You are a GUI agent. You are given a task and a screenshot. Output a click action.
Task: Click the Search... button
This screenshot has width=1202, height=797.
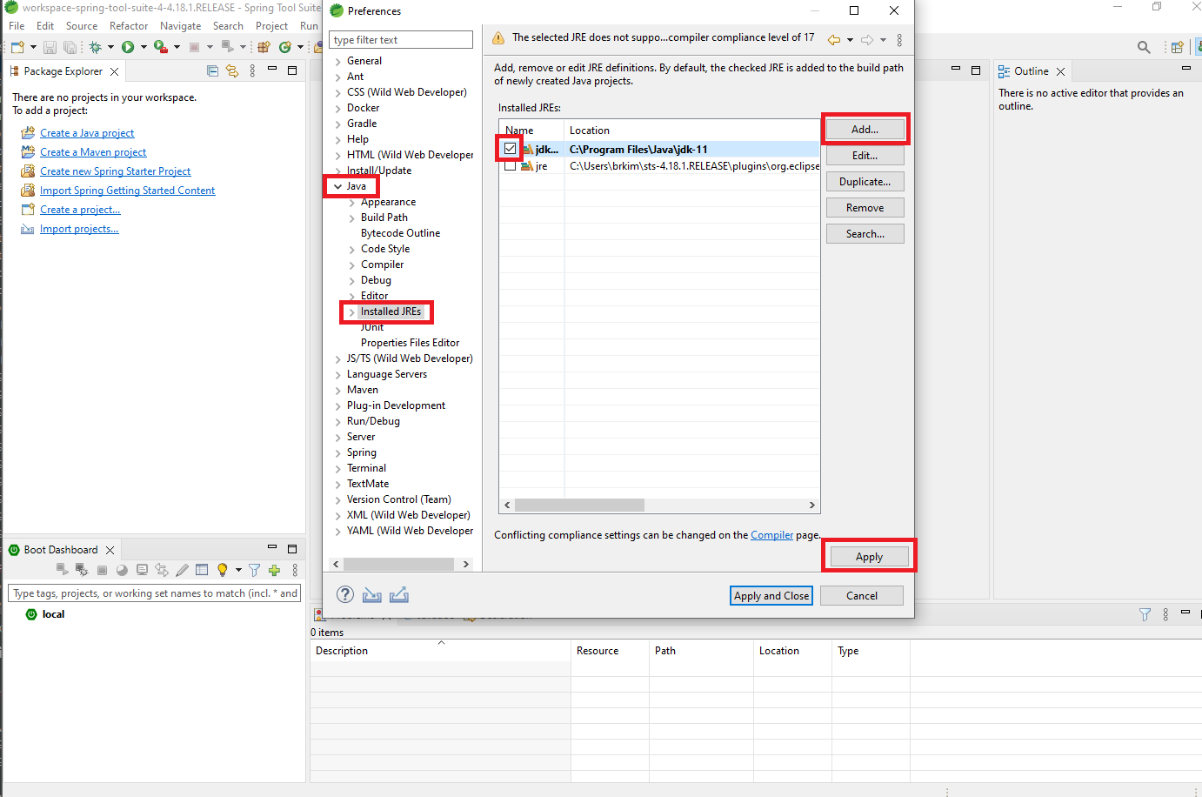(x=865, y=233)
